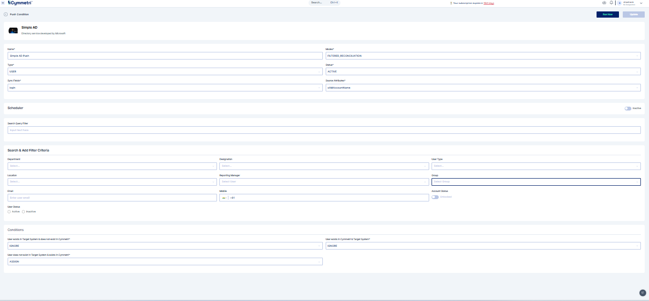
Task: Open the floating help icon at bottom right
Action: 642,292
